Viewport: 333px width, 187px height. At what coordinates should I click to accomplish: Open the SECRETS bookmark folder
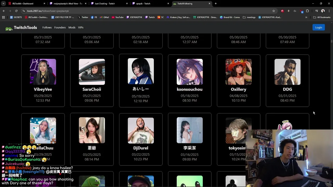point(16,17)
